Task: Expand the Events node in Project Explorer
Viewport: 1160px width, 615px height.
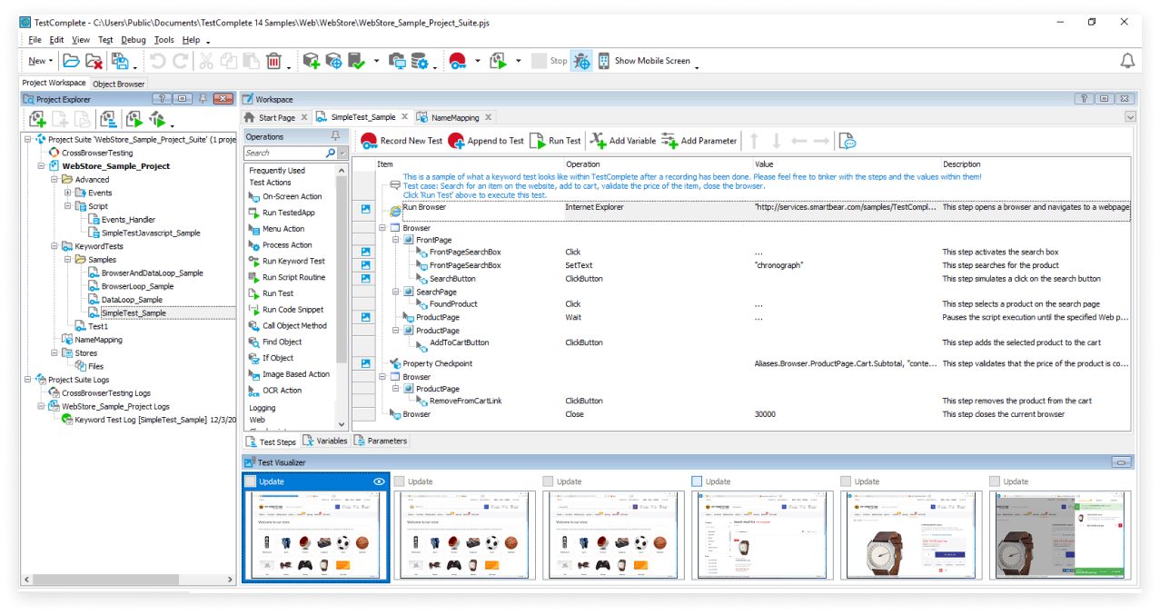Action: 68,193
